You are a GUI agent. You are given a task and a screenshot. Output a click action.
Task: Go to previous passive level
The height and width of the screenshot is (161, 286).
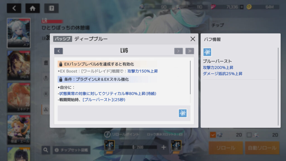(x=59, y=51)
